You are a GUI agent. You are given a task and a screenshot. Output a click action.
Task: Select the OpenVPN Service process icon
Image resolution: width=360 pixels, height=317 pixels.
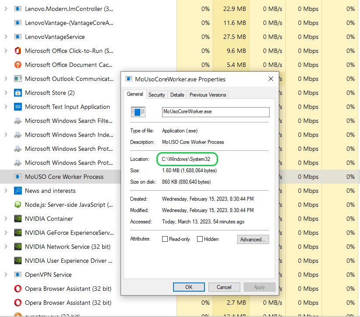click(x=17, y=275)
